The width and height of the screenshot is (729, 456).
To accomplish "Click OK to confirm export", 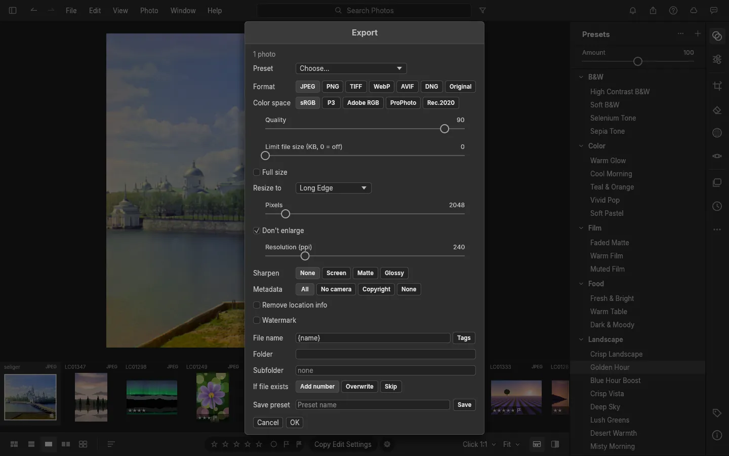I will pyautogui.click(x=295, y=423).
